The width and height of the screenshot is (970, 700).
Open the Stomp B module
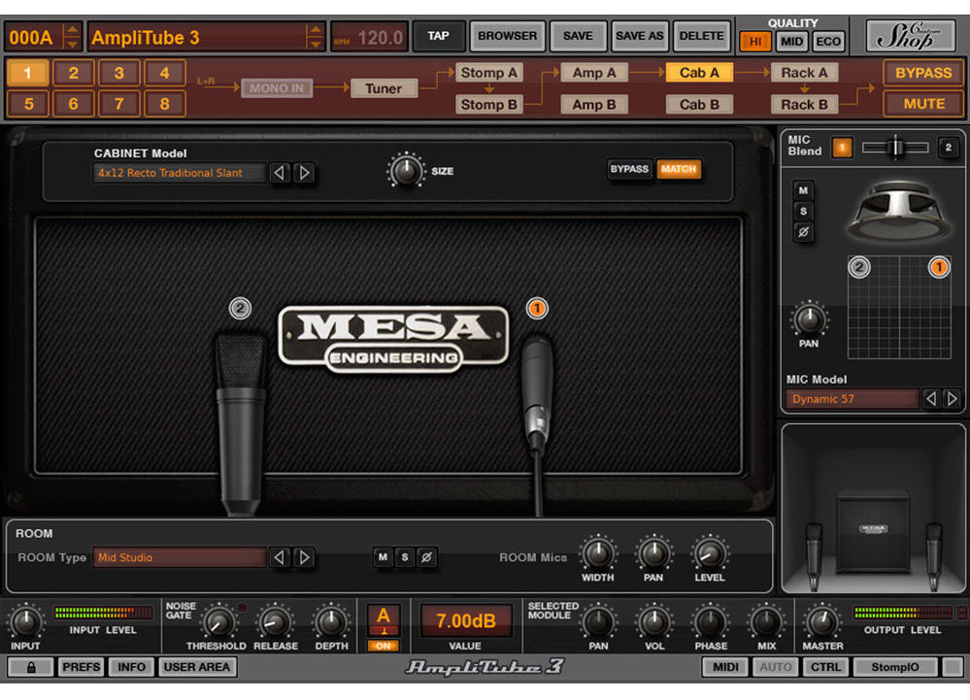click(x=488, y=105)
